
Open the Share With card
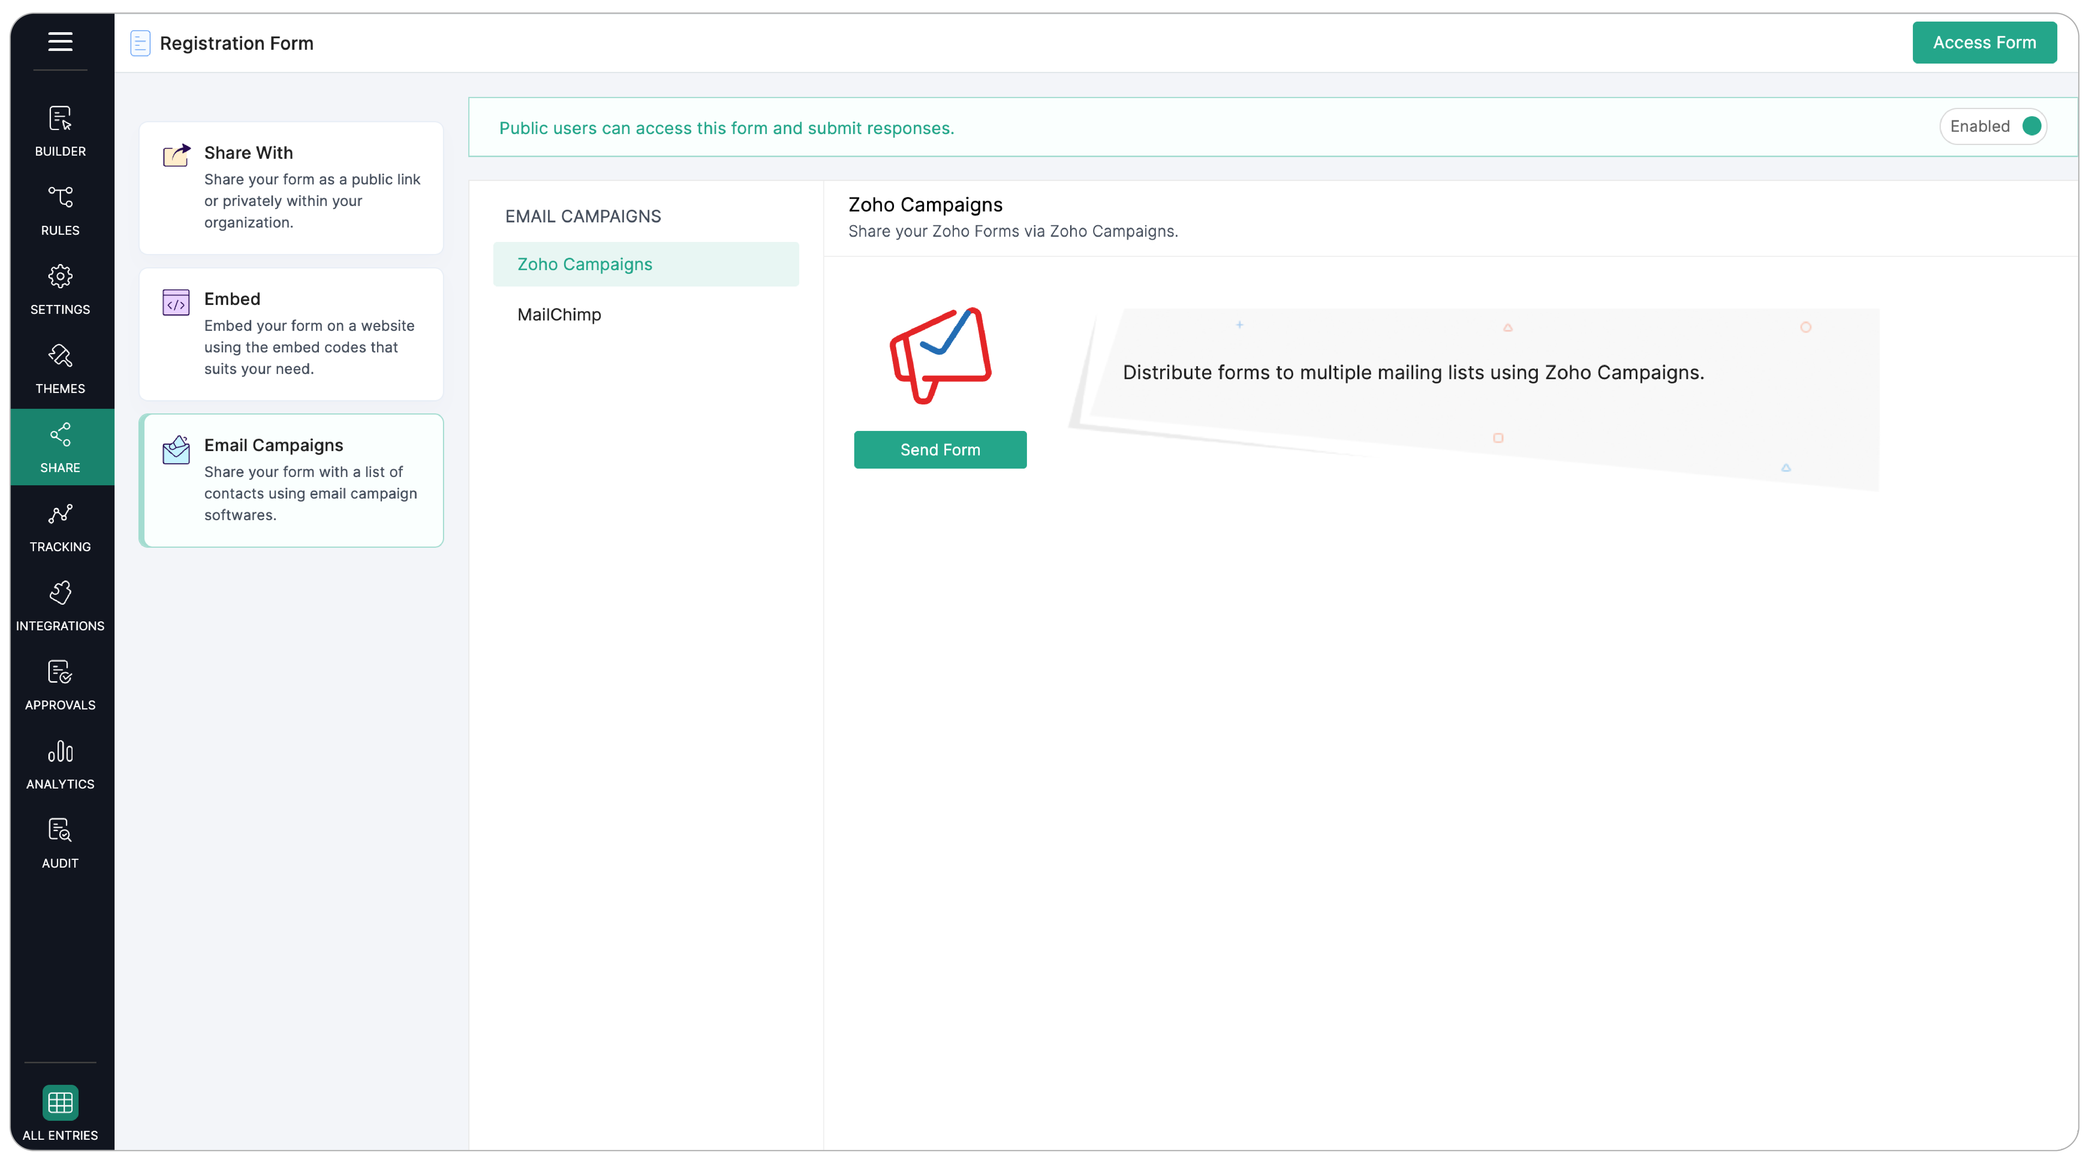291,188
